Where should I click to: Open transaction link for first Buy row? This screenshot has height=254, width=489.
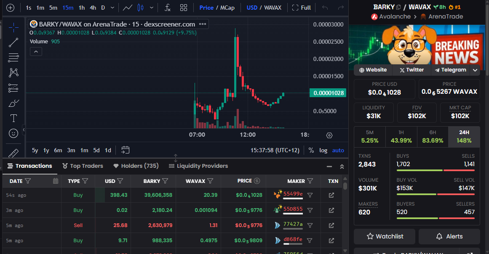[331, 195]
